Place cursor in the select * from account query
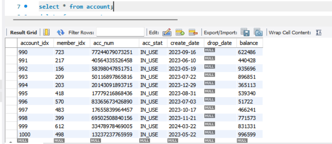The width and height of the screenshot is (332, 144). pos(76,7)
